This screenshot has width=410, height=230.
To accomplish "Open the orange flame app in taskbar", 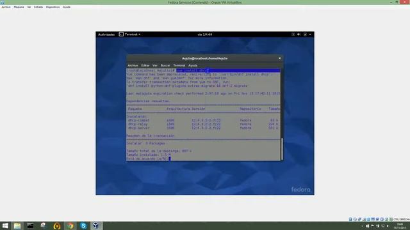I will [x=57, y=226].
